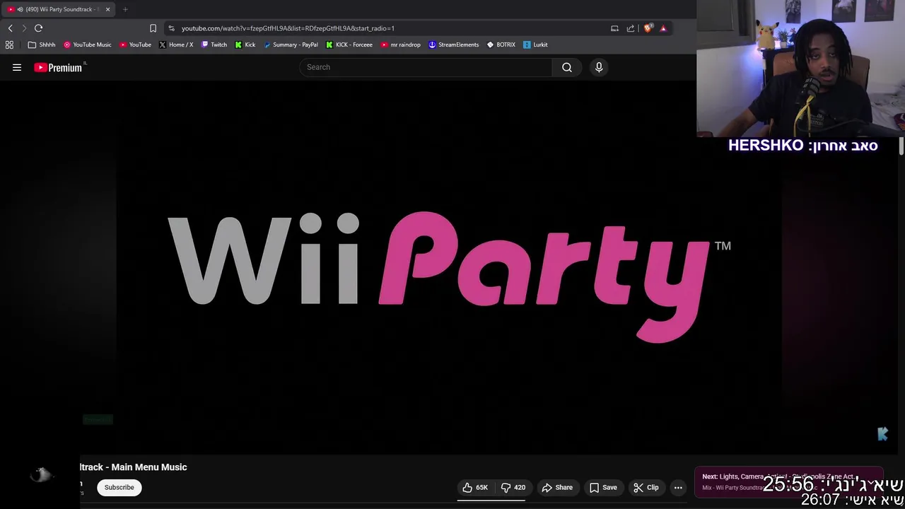Reload the YouTube page
Image resolution: width=905 pixels, height=509 pixels.
tap(38, 28)
